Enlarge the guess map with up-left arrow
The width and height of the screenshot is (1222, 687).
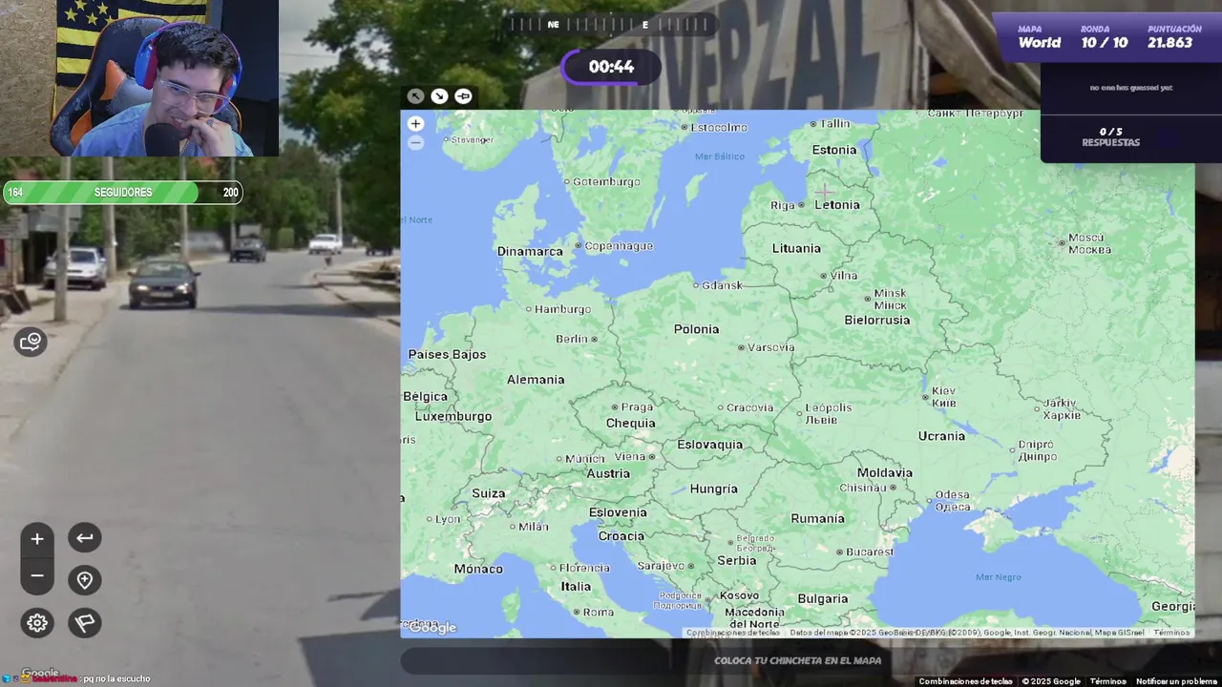pyautogui.click(x=415, y=95)
